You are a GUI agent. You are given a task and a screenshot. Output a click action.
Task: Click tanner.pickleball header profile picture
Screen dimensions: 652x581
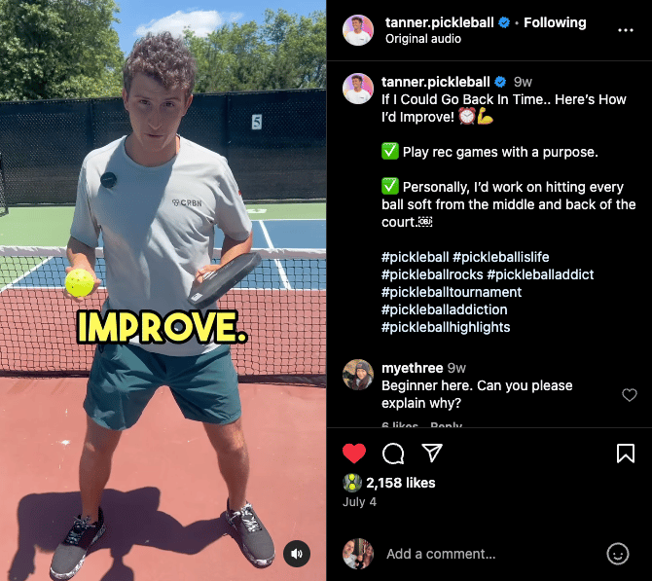(x=358, y=30)
